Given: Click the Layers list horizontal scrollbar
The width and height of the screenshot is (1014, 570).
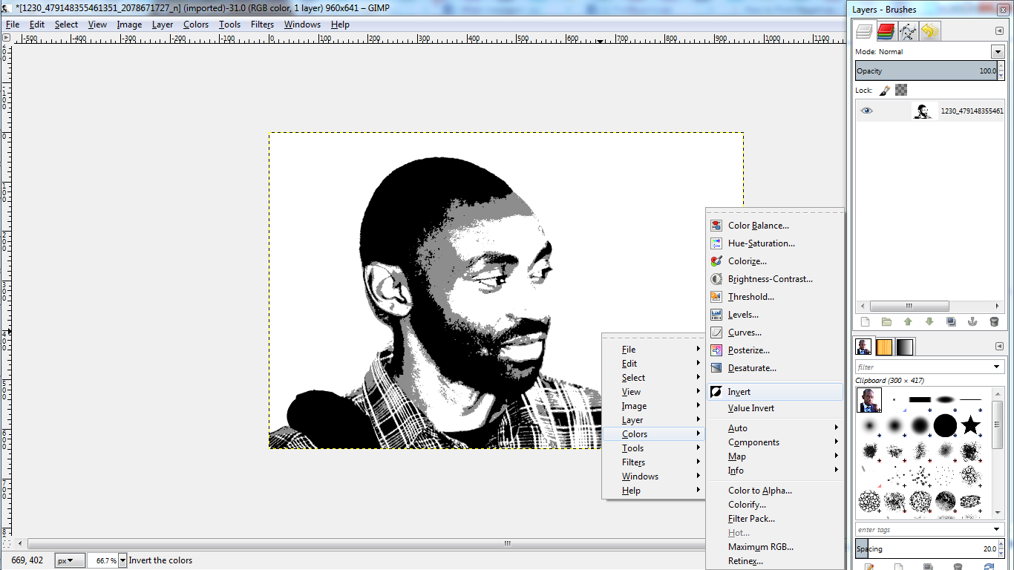Looking at the screenshot, I should pos(909,306).
